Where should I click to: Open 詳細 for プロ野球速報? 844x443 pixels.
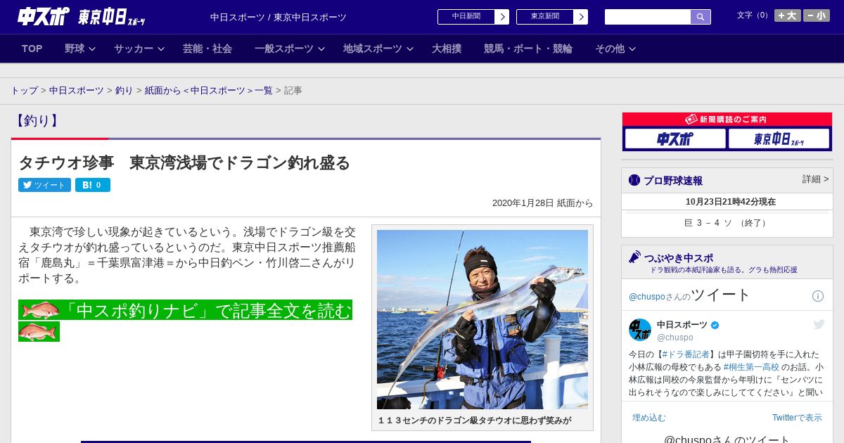[816, 179]
